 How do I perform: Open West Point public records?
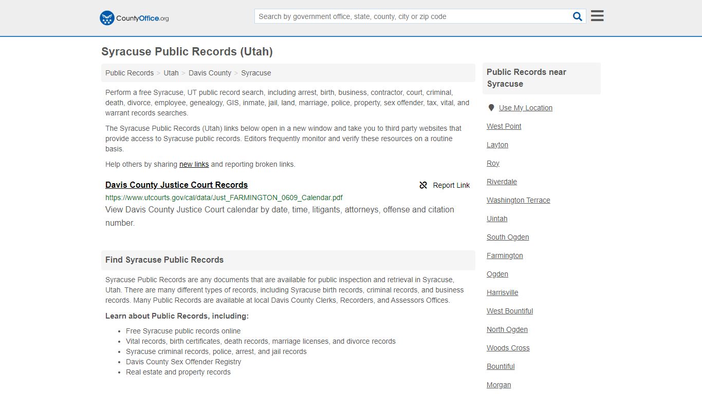tap(504, 126)
